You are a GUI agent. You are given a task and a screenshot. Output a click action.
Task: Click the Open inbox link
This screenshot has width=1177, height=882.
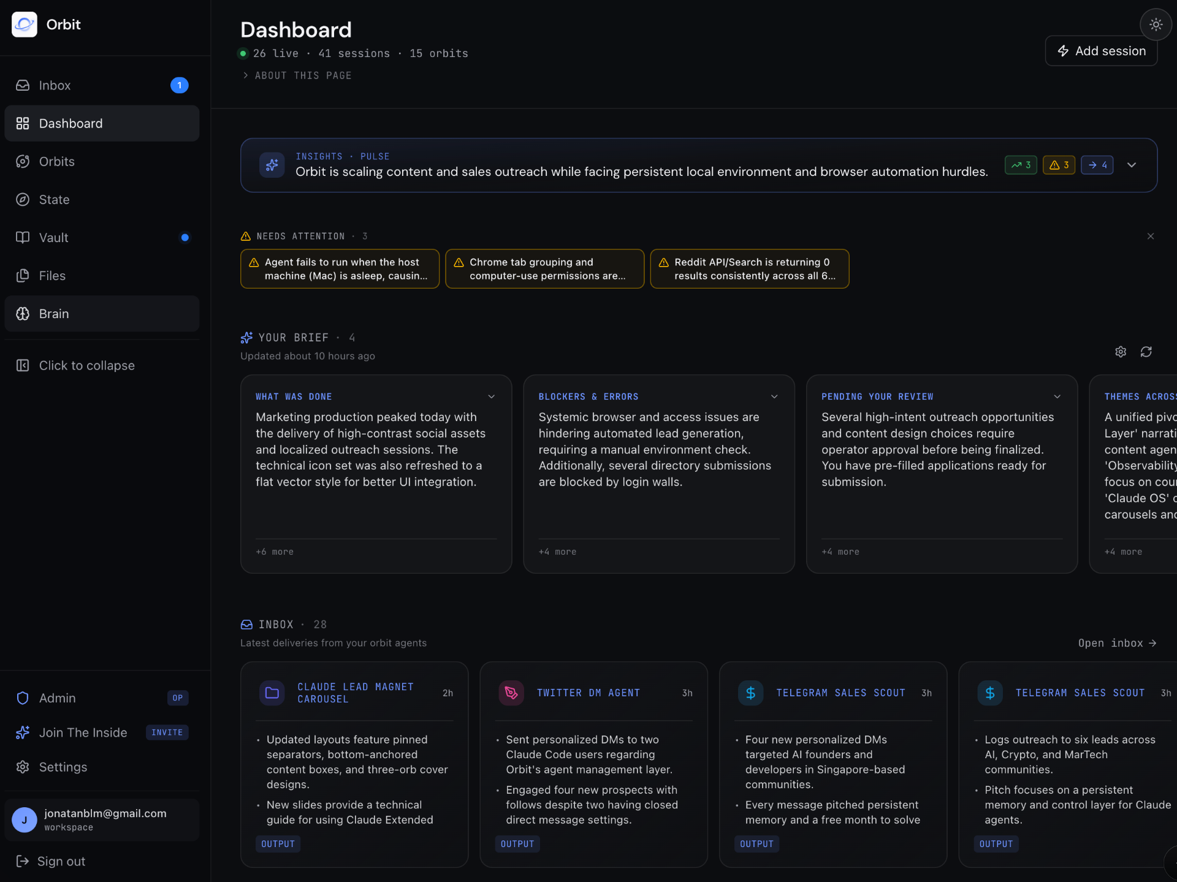pyautogui.click(x=1117, y=643)
